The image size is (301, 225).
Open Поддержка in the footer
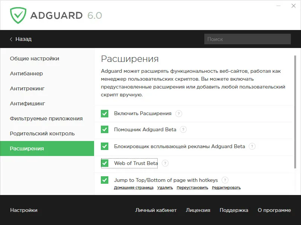click(234, 210)
